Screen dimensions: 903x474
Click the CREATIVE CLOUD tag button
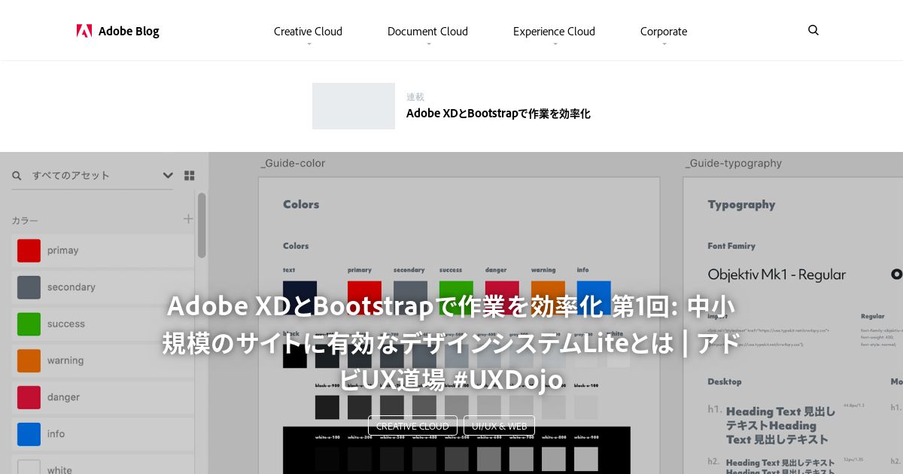[x=412, y=426]
